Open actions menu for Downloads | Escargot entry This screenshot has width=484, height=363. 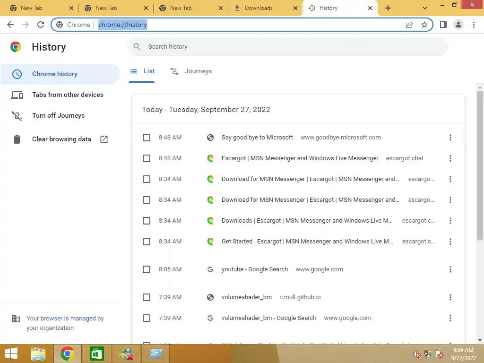pyautogui.click(x=450, y=221)
